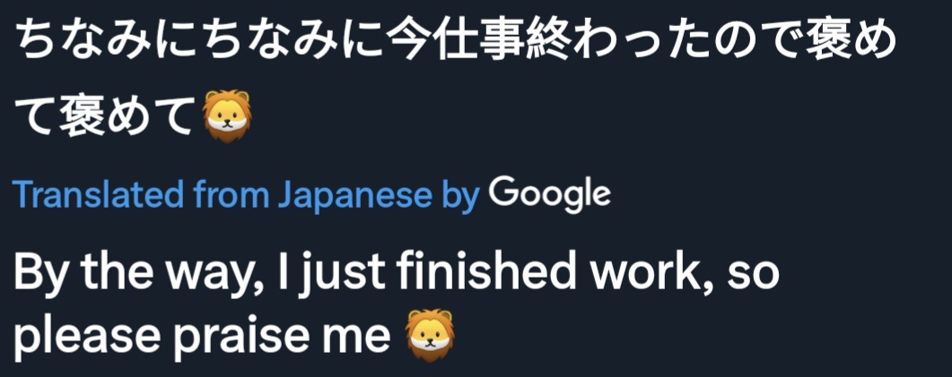Click the phrase 'please praise me'
The image size is (952, 377).
(202, 338)
